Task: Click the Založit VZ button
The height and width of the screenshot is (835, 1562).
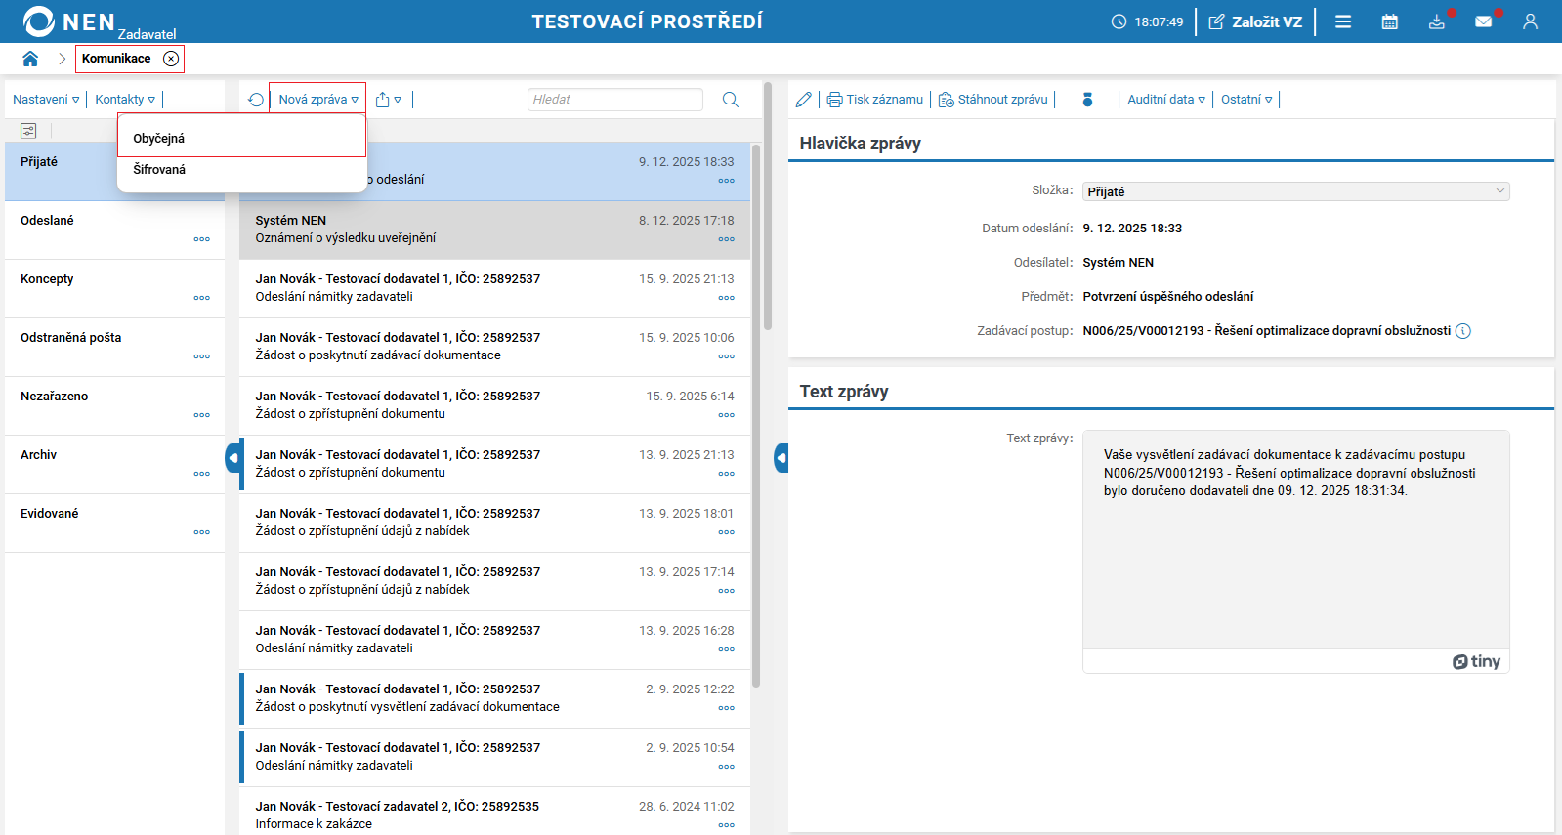Action: pyautogui.click(x=1255, y=21)
